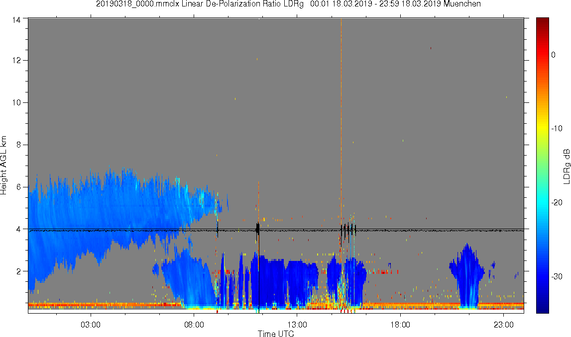Screen dimensions: 571x337
Task: Click the '4' height tick label
Action: 18,229
